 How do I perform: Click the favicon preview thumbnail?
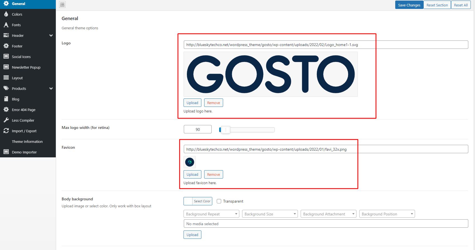190,162
